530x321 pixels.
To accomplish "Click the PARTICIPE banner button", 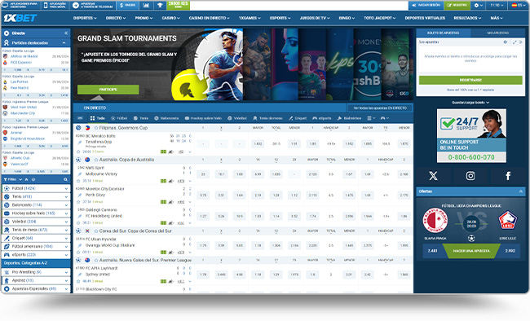I will click(x=108, y=90).
